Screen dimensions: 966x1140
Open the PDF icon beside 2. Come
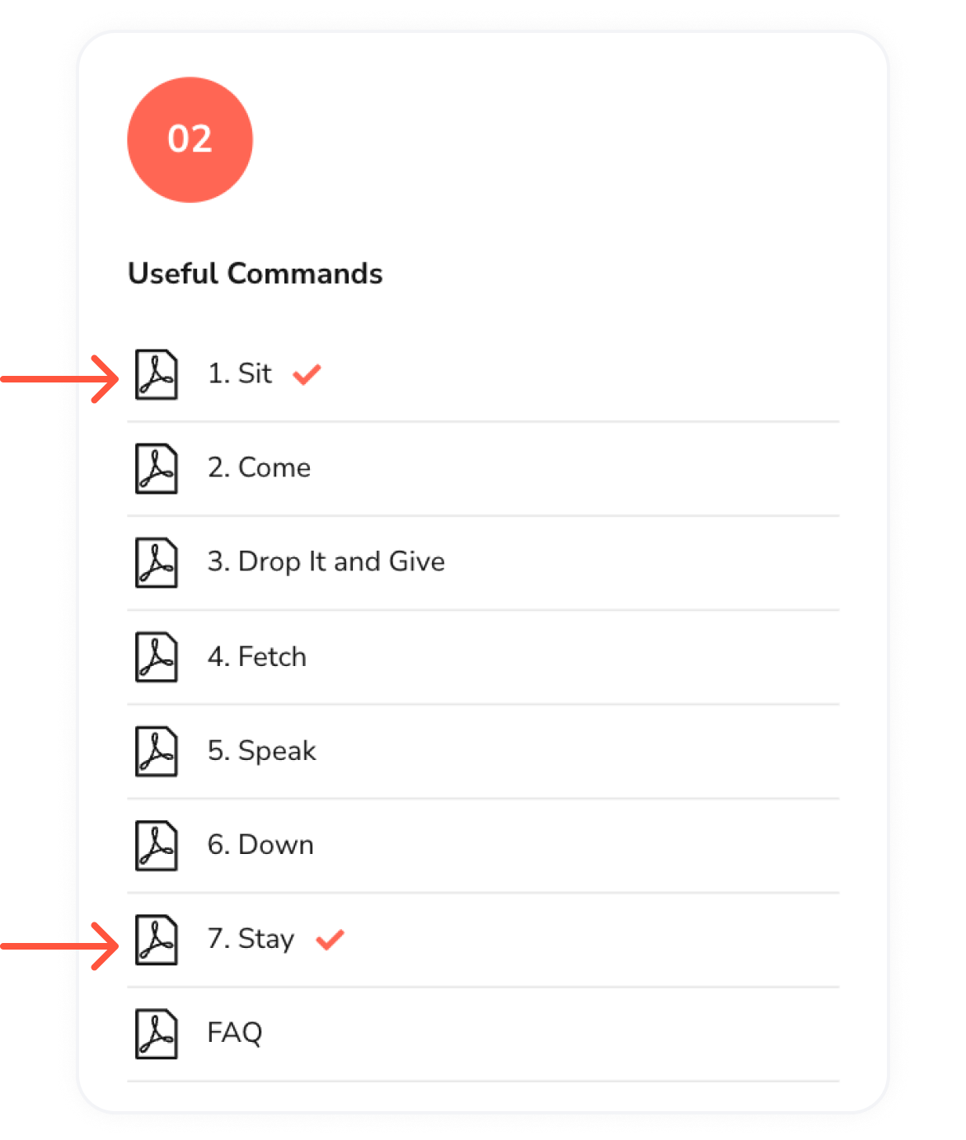point(157,468)
